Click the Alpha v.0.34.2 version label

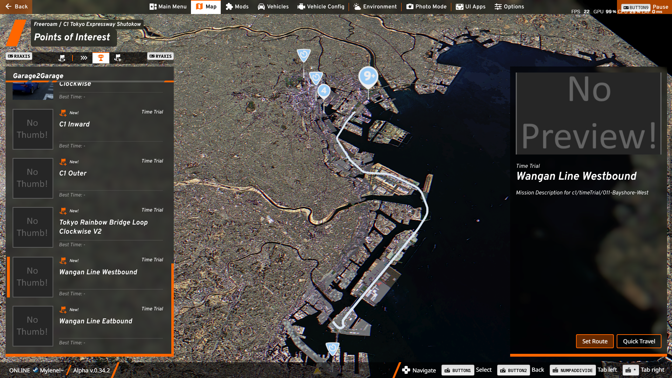coord(91,370)
